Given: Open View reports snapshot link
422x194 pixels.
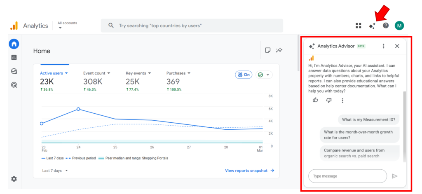Looking at the screenshot, I should 249,171.
